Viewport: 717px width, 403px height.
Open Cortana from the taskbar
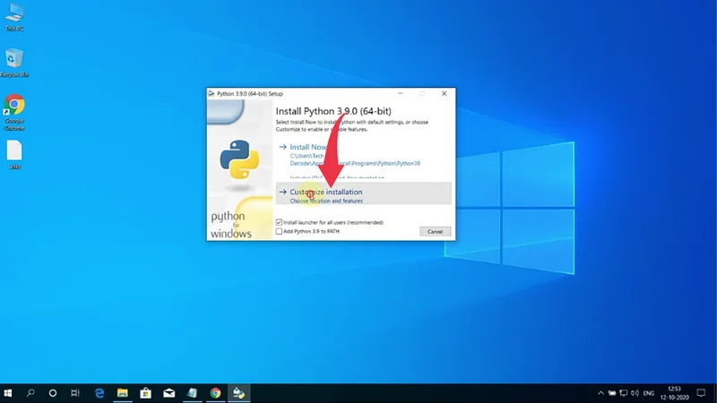(53, 393)
